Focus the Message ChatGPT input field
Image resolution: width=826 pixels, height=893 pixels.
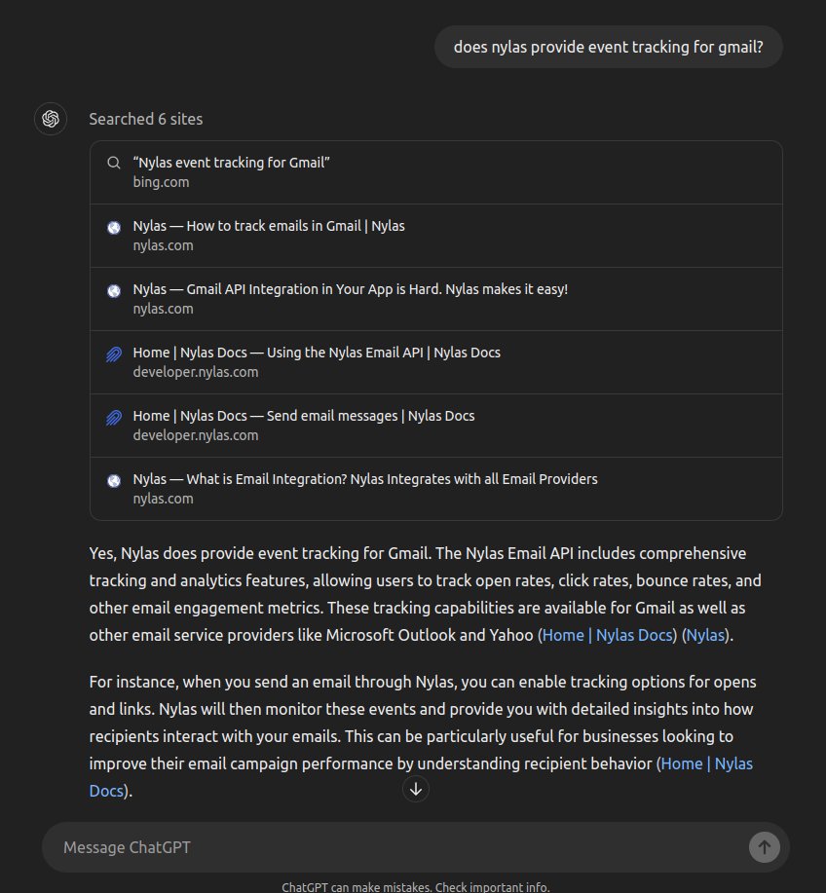pyautogui.click(x=398, y=847)
